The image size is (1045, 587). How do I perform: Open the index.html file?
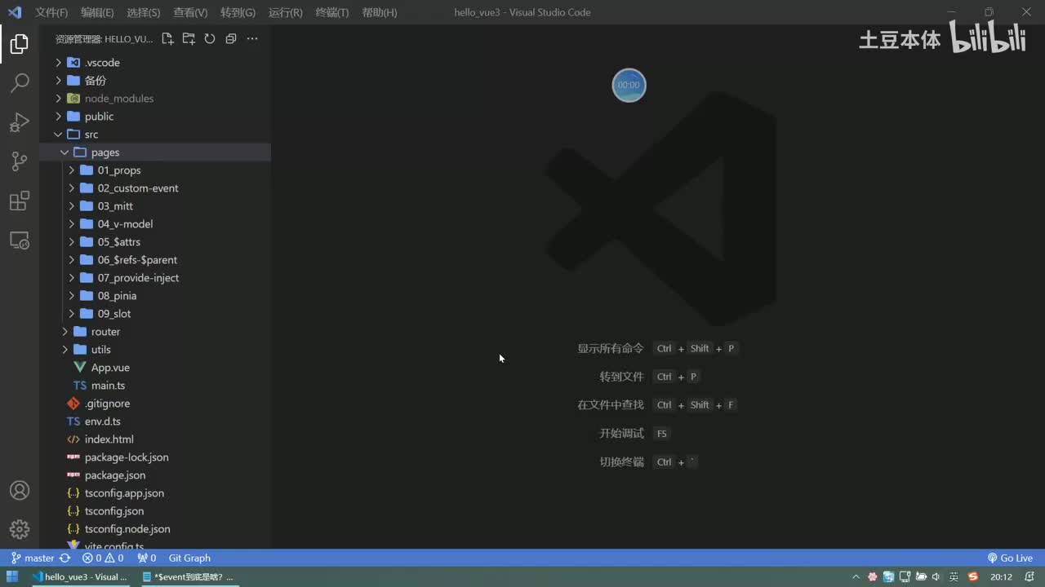tap(155, 439)
